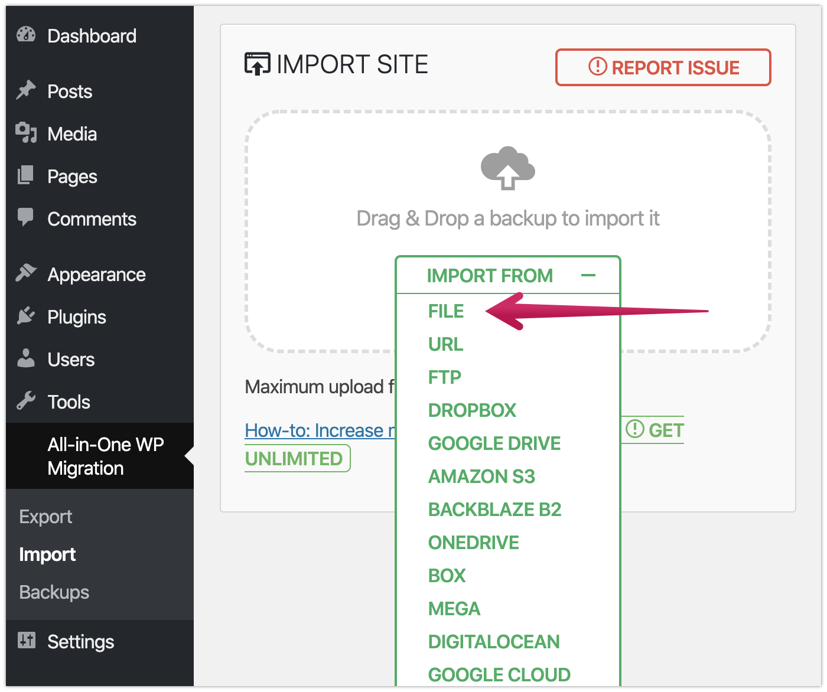Image resolution: width=827 pixels, height=692 pixels.
Task: Click the minus sign in Import From
Action: (x=588, y=275)
